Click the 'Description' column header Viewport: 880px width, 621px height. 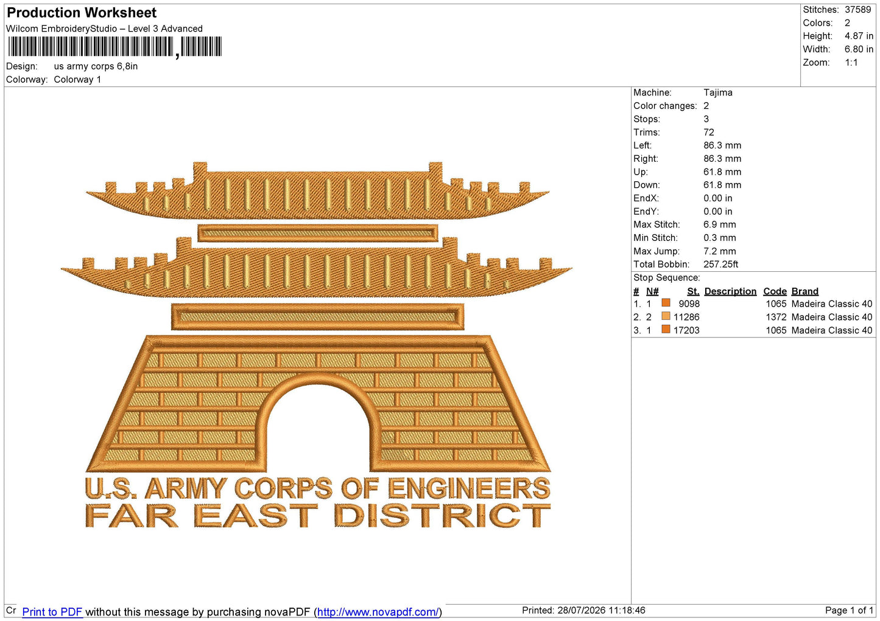coord(730,291)
